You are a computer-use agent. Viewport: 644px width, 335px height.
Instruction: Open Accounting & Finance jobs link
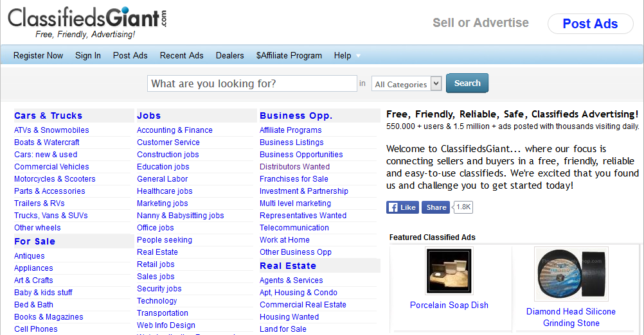tap(175, 130)
